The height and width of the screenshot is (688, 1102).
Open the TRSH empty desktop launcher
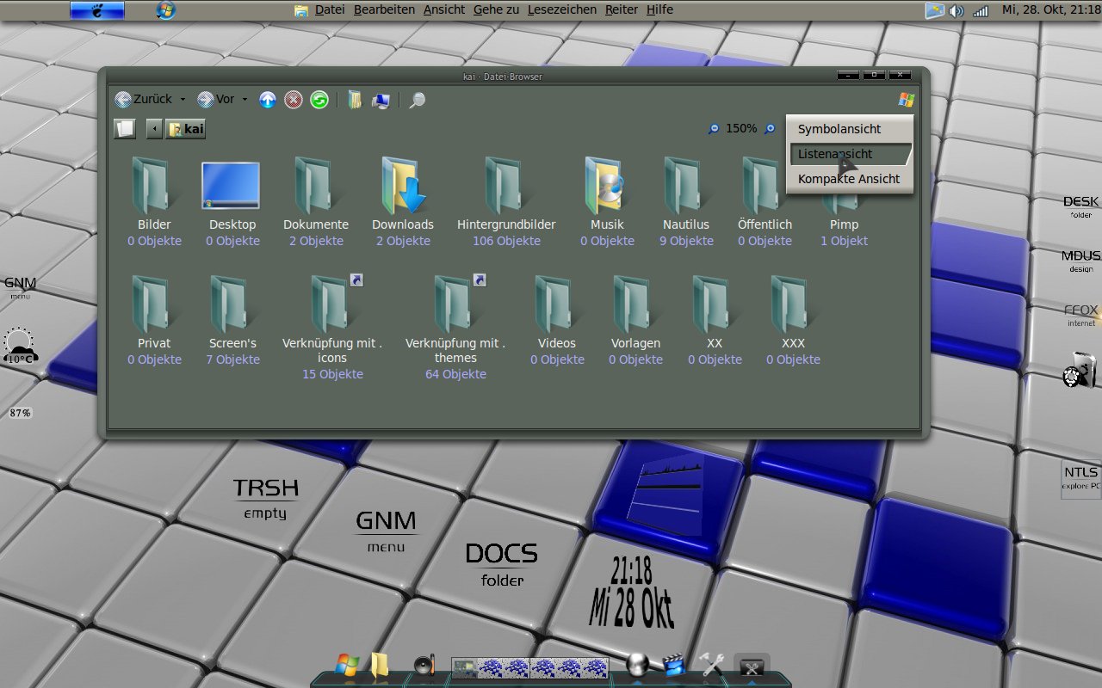point(266,500)
